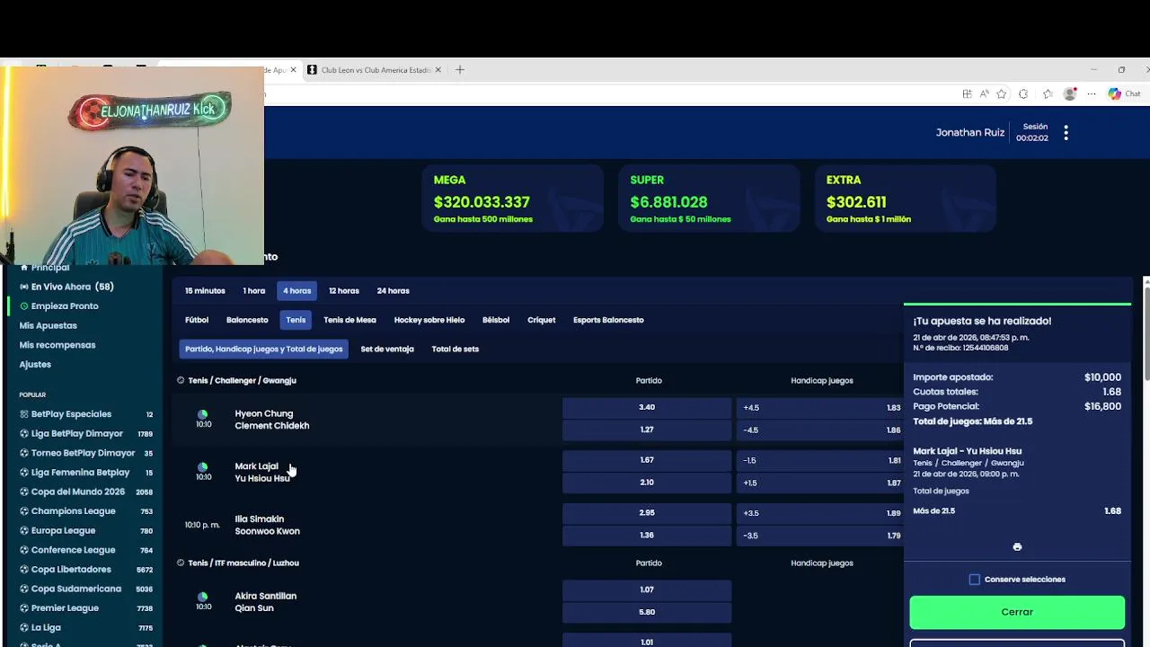Image resolution: width=1150 pixels, height=647 pixels.
Task: Open Mis recompensas in sidebar
Action: pos(57,345)
